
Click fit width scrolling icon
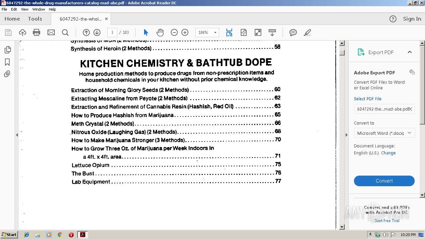(229, 33)
